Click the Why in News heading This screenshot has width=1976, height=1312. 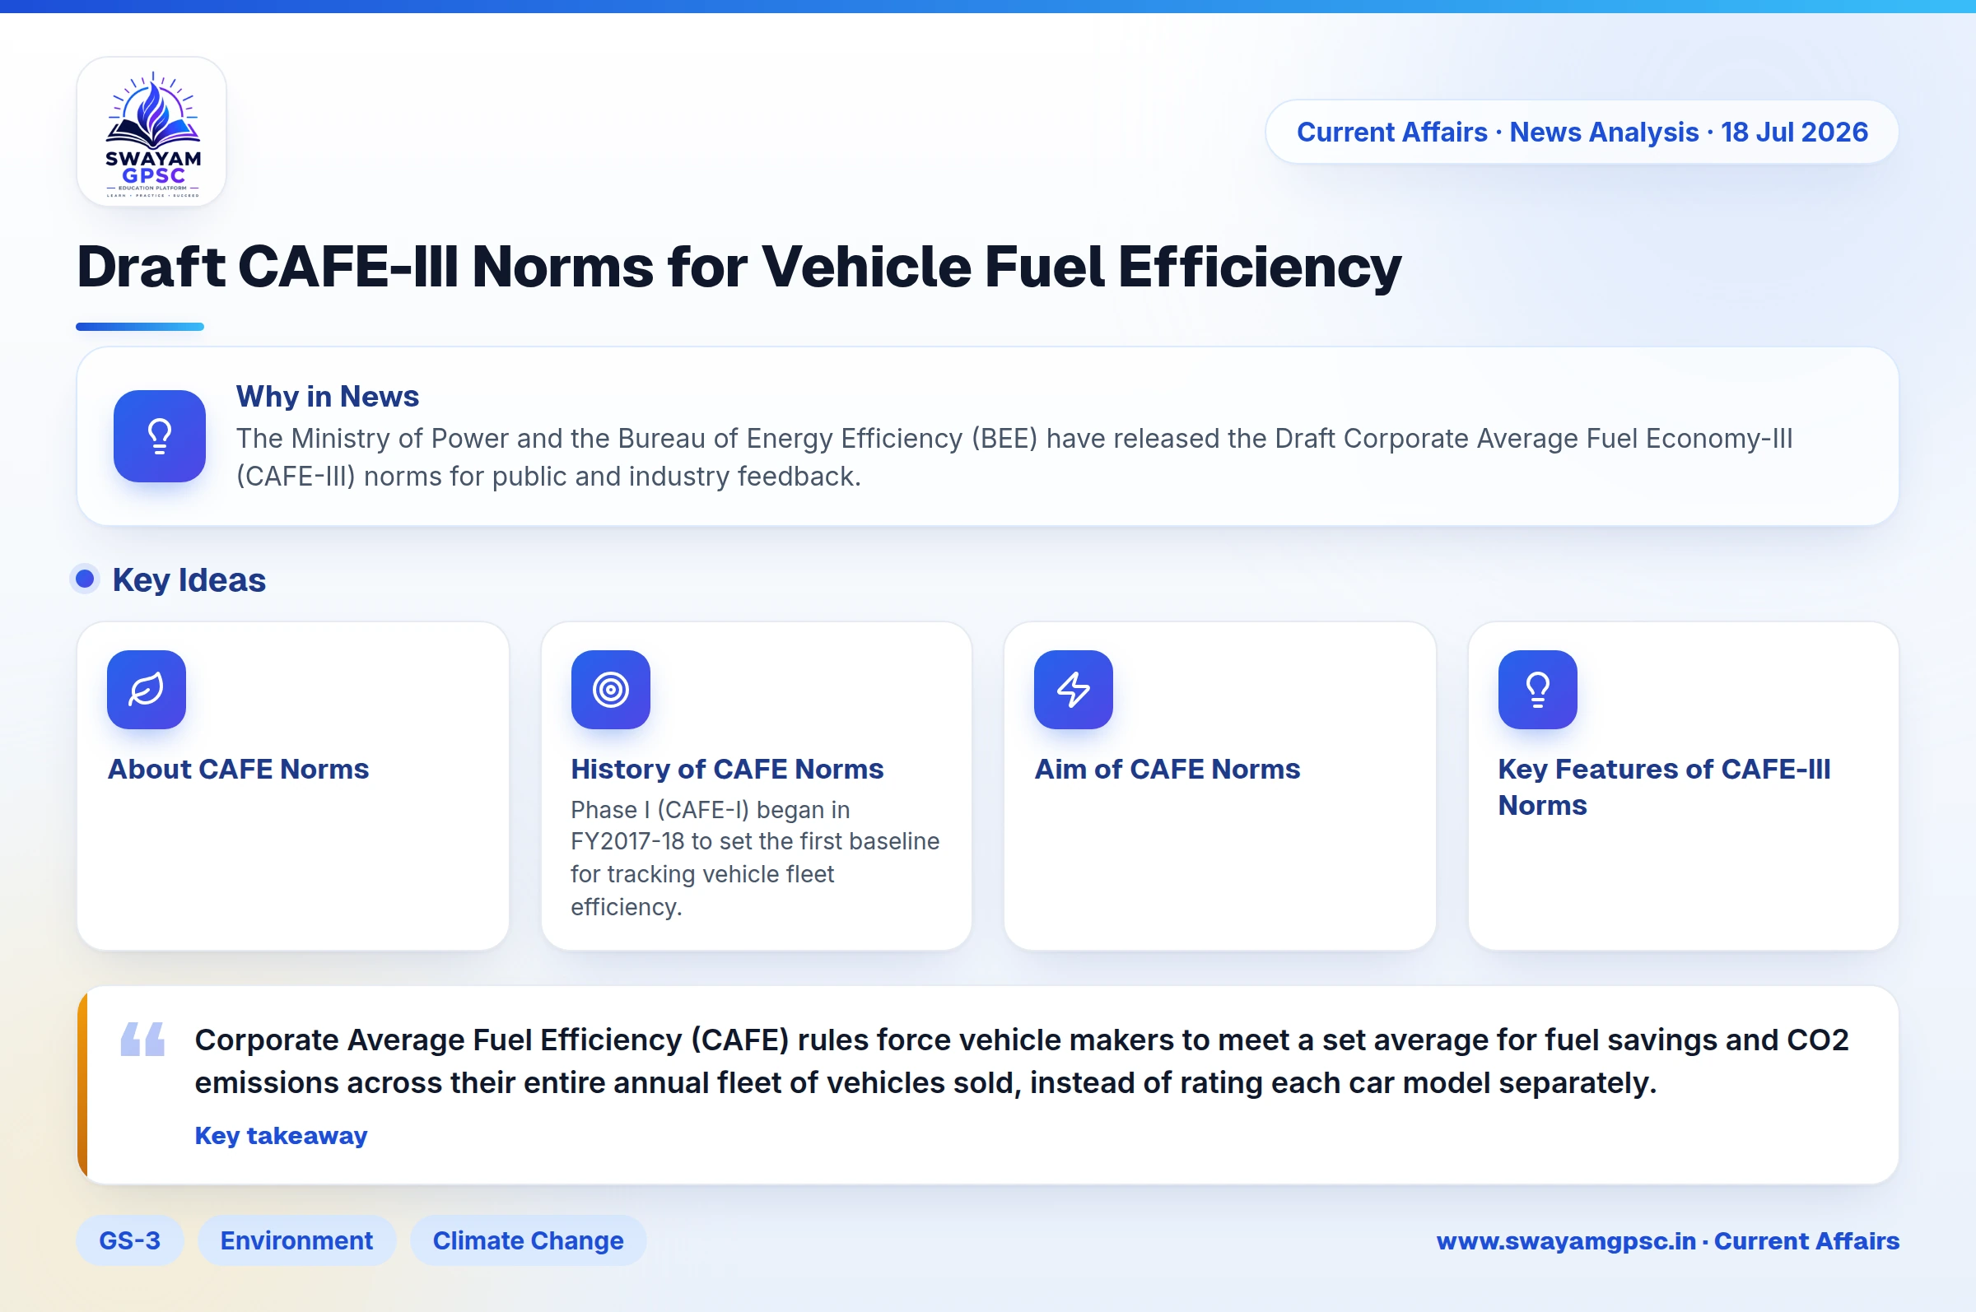(x=327, y=396)
